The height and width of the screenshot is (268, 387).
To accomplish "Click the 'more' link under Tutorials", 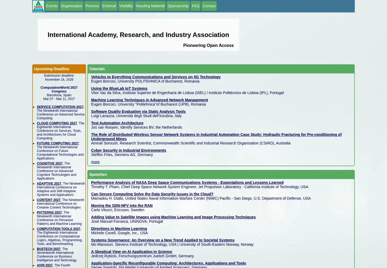I will point(95,162).
